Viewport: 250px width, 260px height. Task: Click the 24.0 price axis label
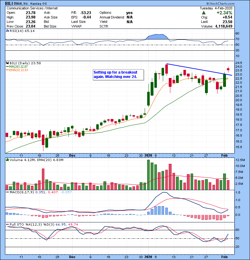pyautogui.click(x=238, y=67)
